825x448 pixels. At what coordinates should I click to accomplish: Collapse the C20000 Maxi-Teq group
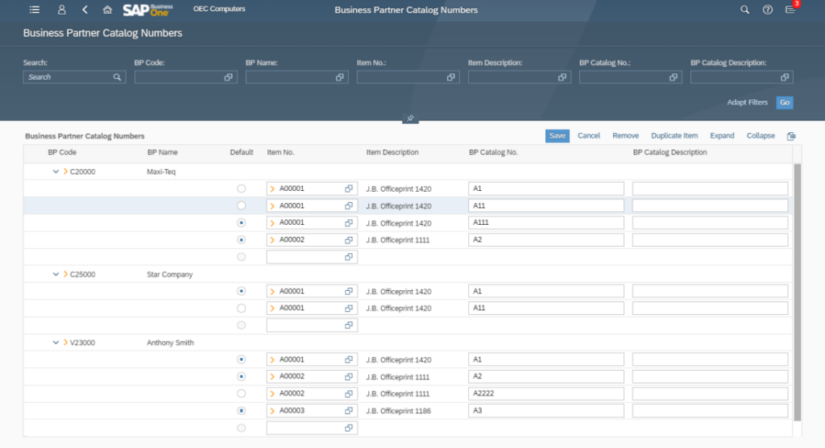click(56, 172)
